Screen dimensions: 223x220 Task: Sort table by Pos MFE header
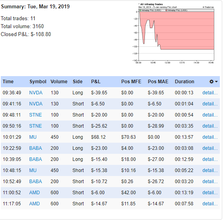[x=131, y=82]
